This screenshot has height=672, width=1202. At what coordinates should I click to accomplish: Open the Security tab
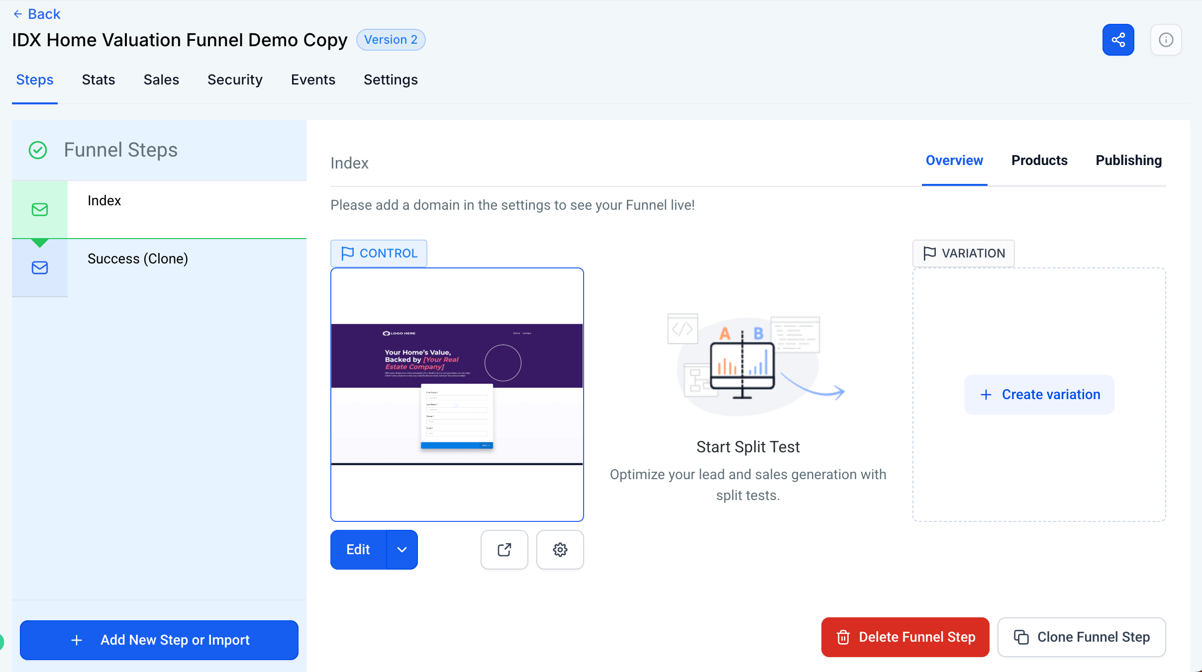point(235,80)
